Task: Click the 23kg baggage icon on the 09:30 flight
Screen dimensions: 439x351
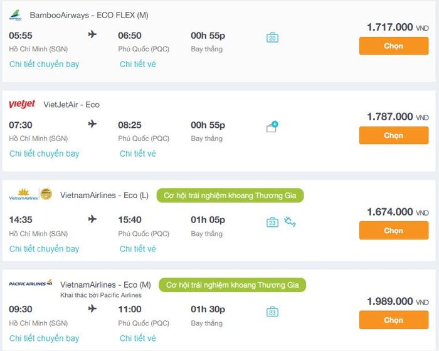Action: pos(272,312)
